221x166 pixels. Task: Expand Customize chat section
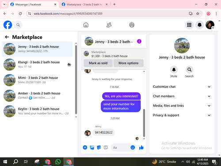pos(182,87)
